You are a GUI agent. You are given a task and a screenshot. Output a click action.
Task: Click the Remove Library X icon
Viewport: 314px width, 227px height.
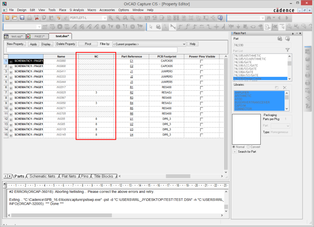click(x=284, y=88)
